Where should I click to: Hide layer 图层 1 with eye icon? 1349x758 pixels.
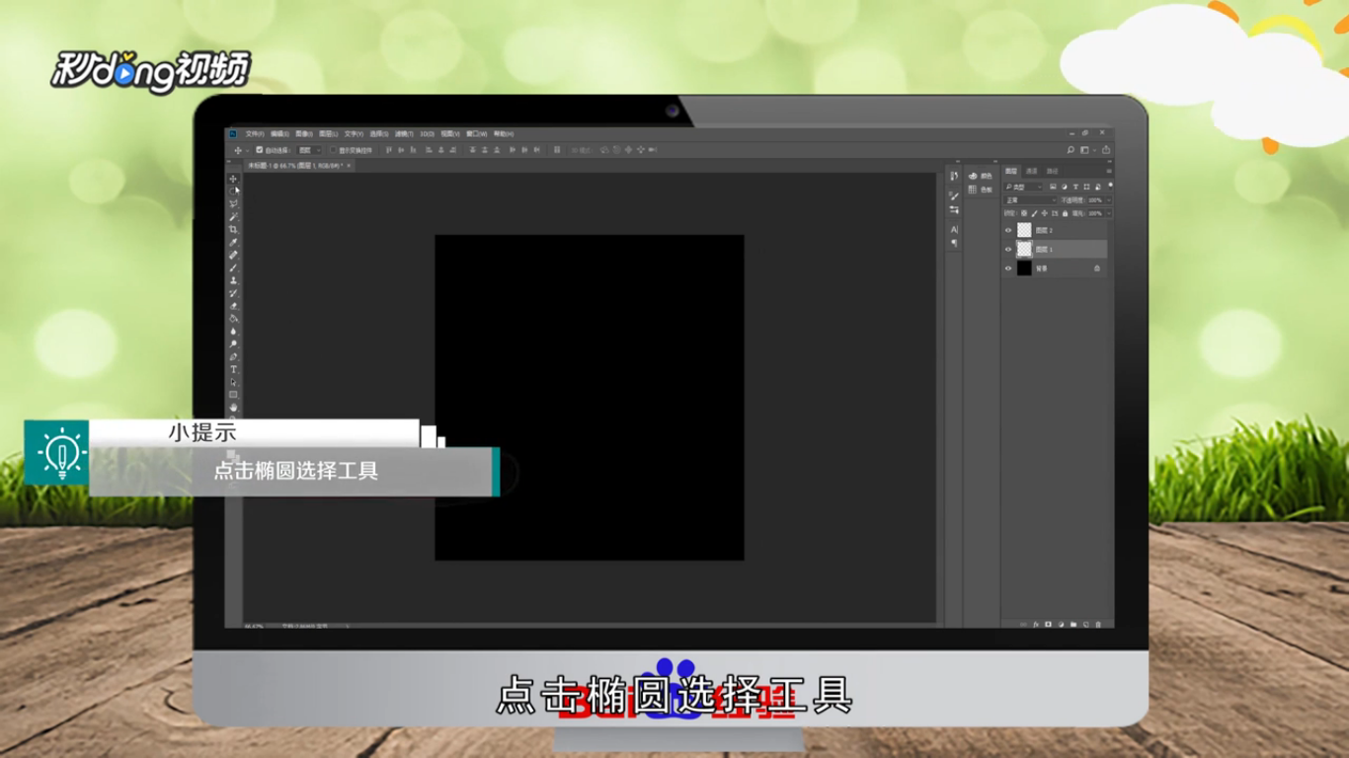tap(1008, 249)
